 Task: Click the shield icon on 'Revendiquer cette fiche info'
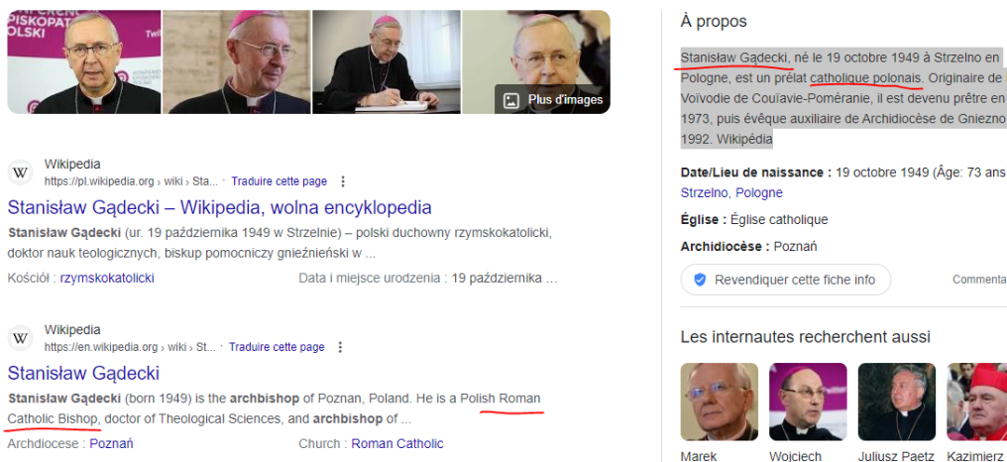tap(700, 281)
